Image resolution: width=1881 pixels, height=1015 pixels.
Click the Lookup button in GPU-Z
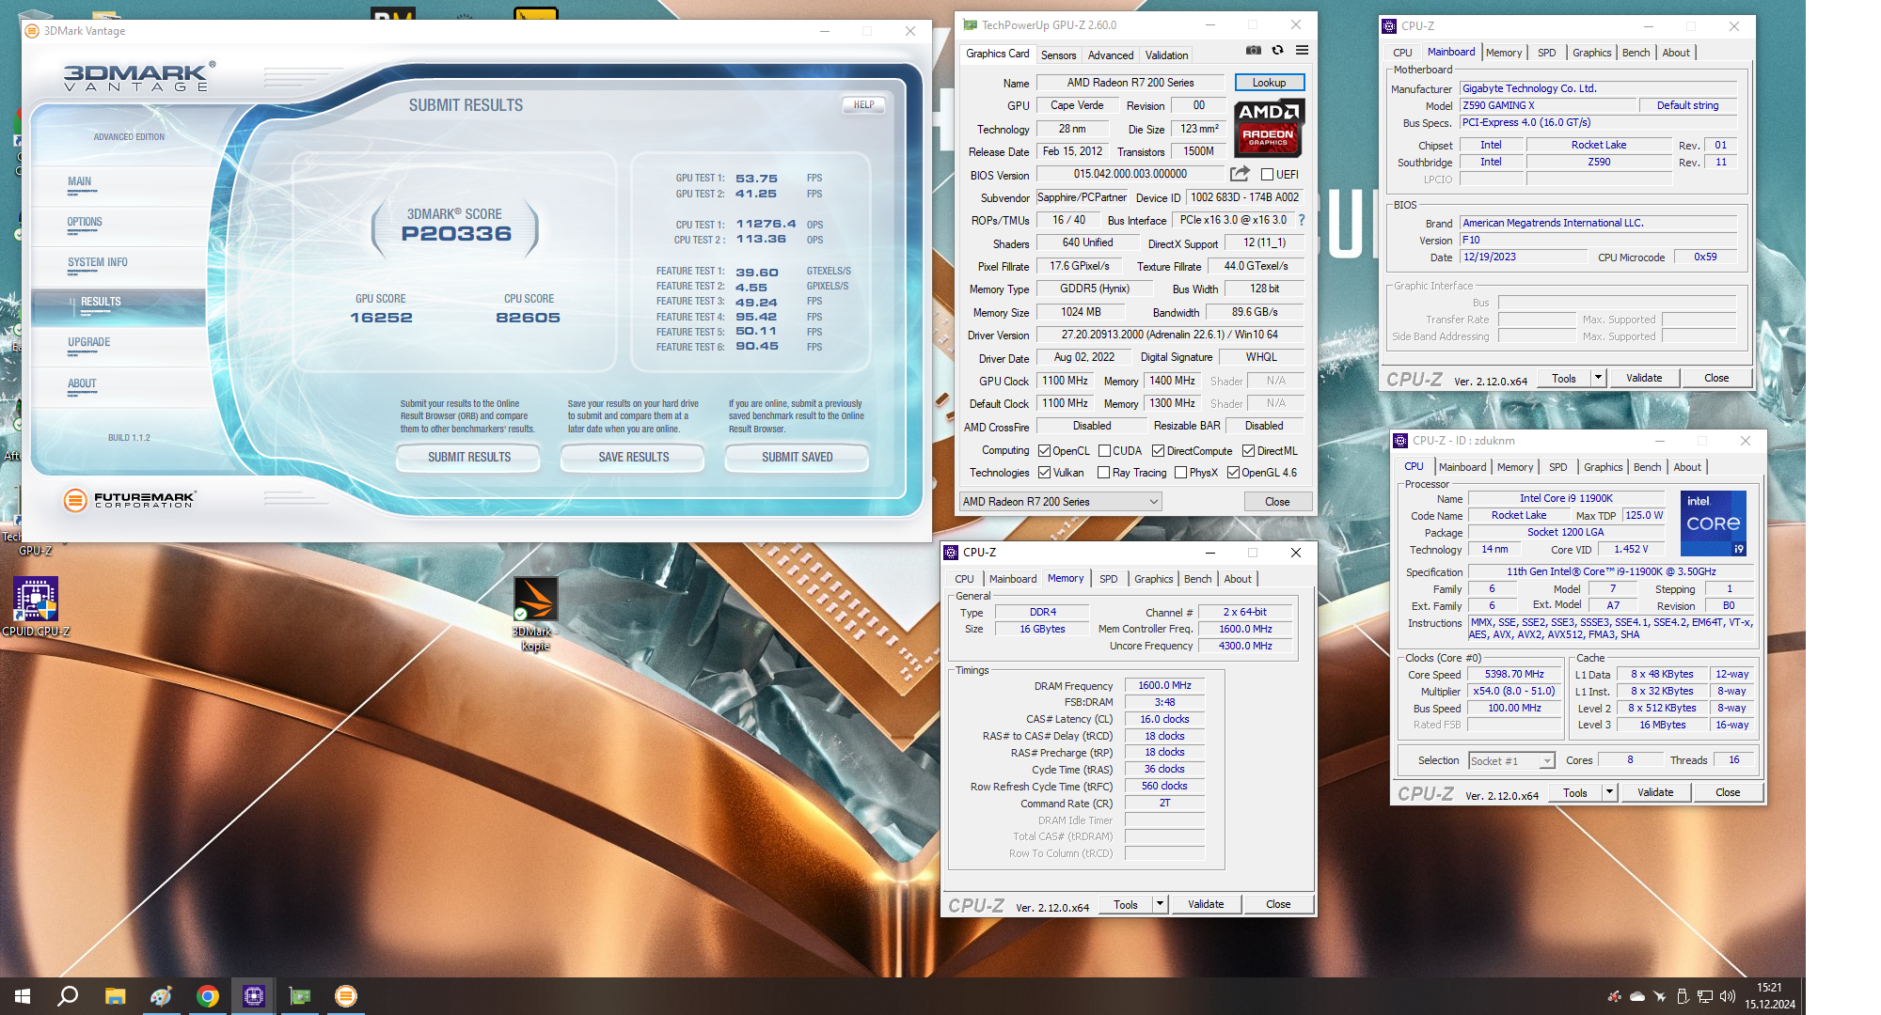[1269, 83]
